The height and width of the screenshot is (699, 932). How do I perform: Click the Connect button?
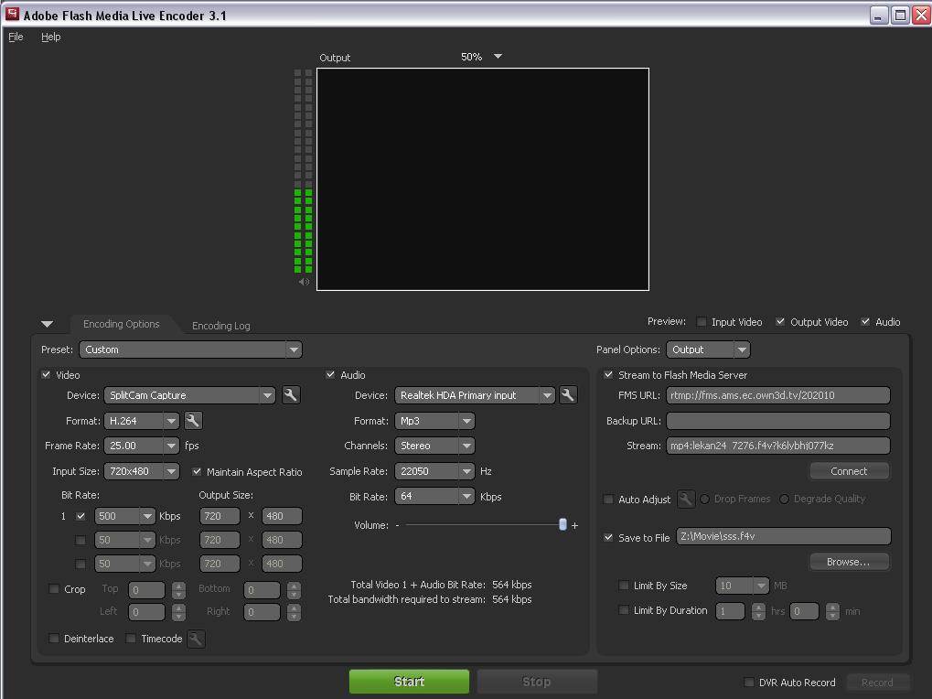[x=849, y=471]
